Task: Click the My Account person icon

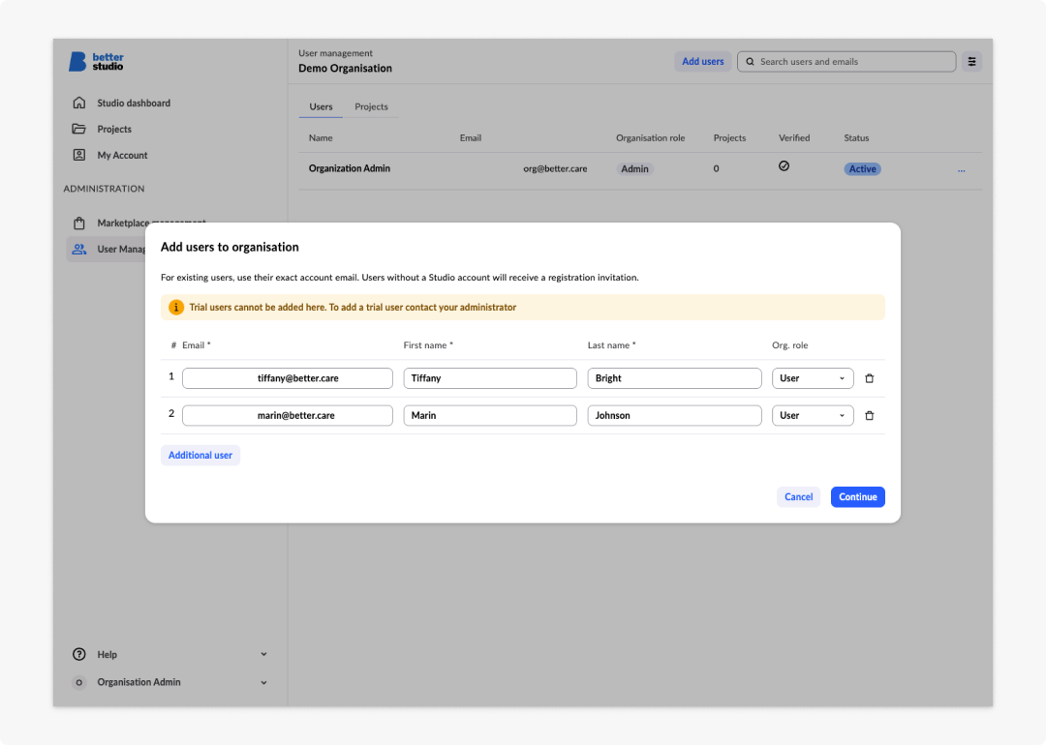Action: [79, 155]
